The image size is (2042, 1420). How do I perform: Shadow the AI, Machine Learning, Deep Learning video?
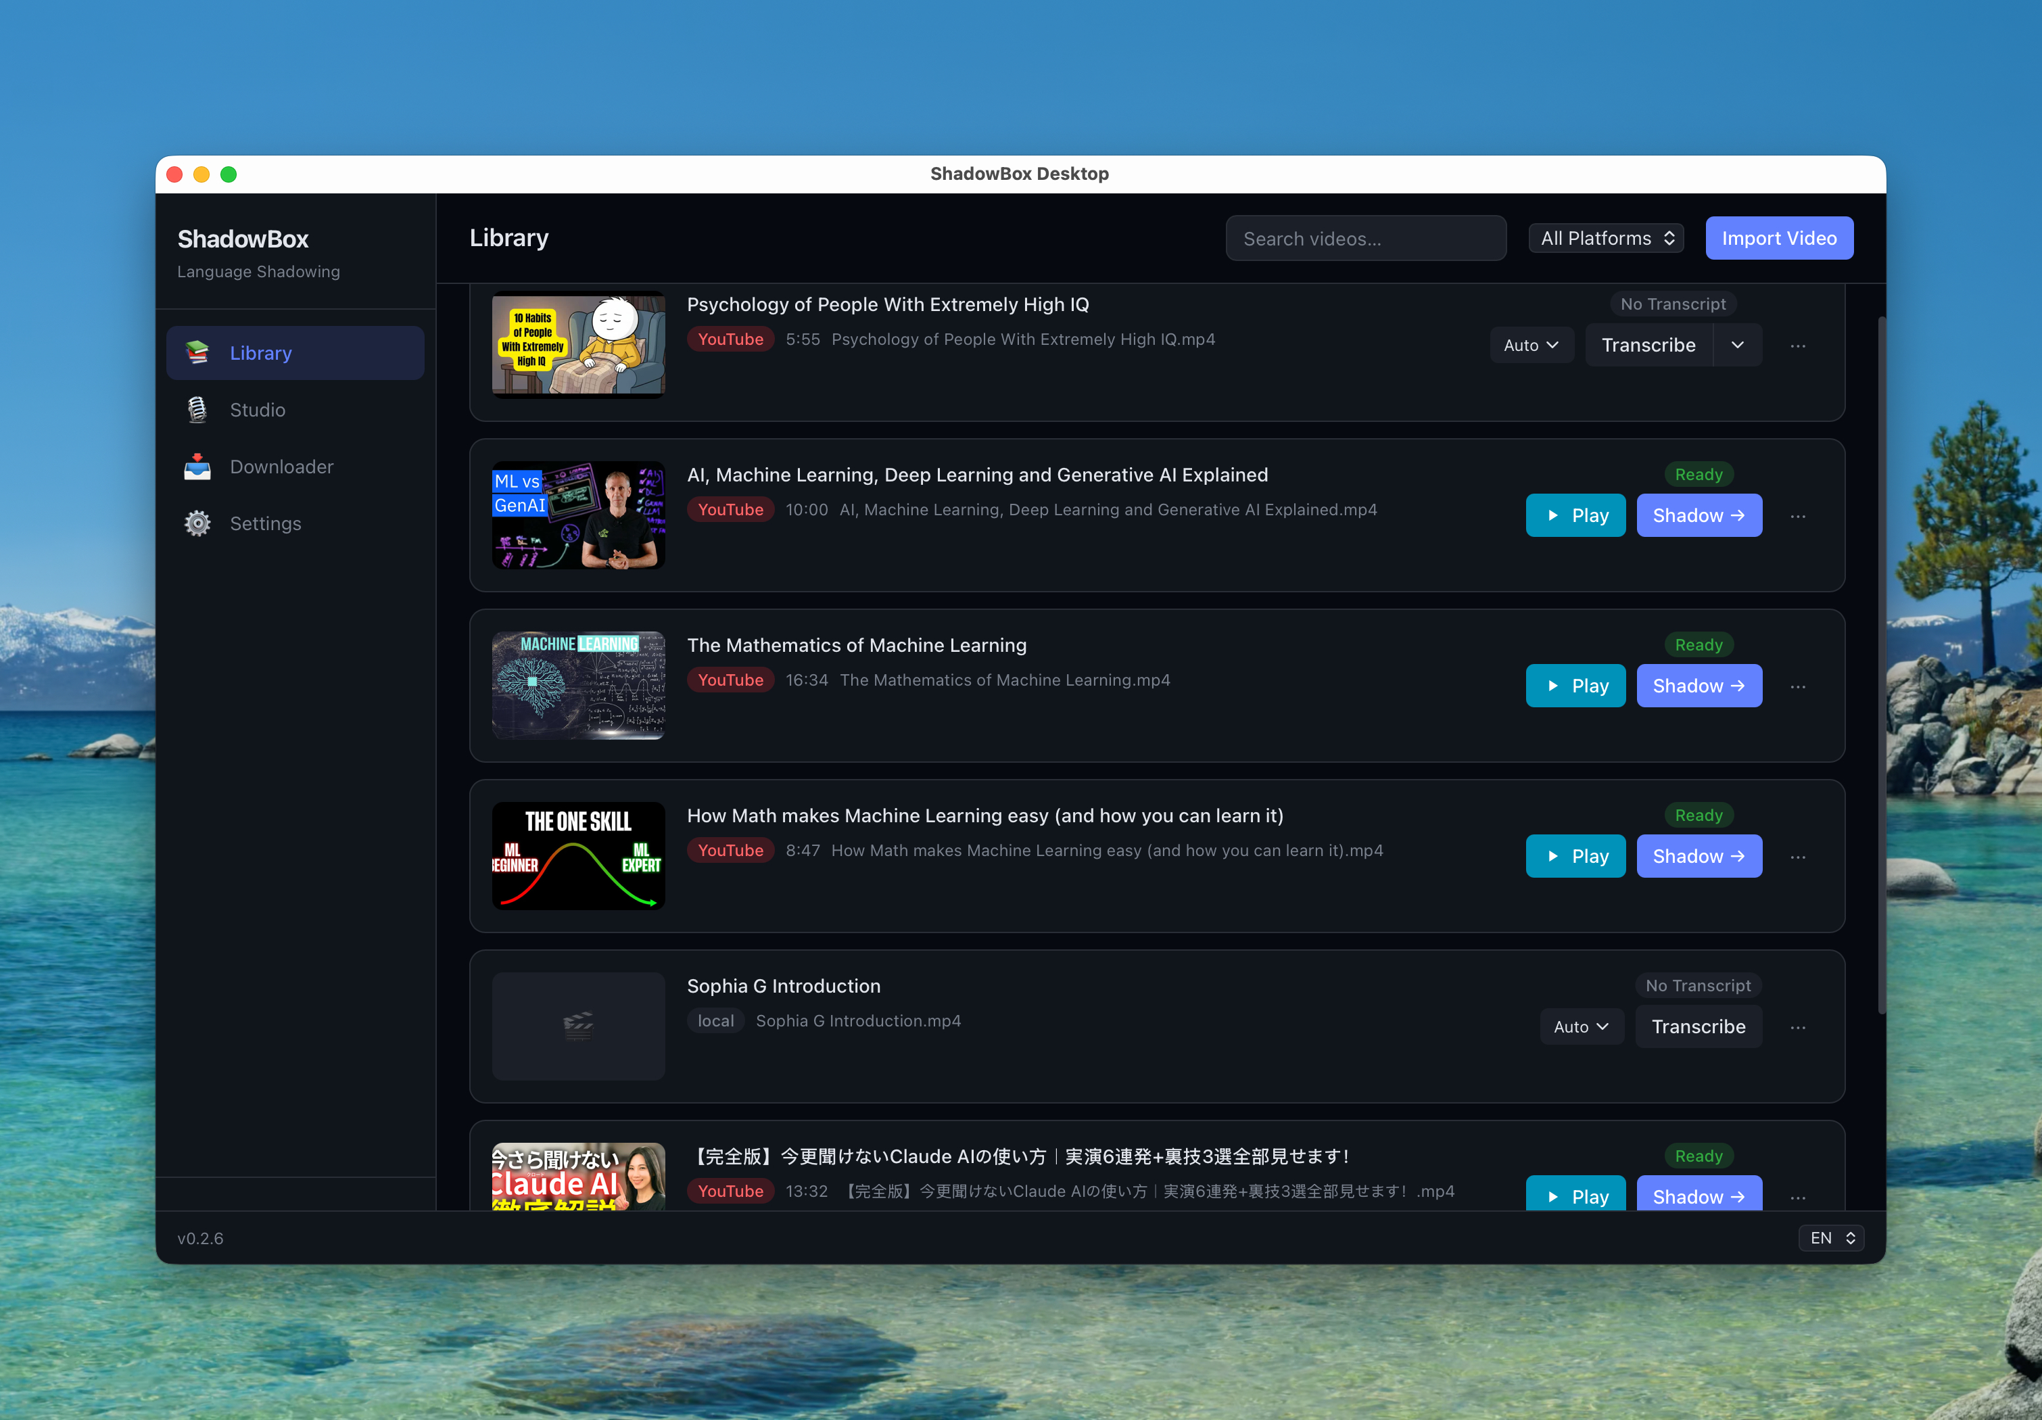(x=1700, y=516)
